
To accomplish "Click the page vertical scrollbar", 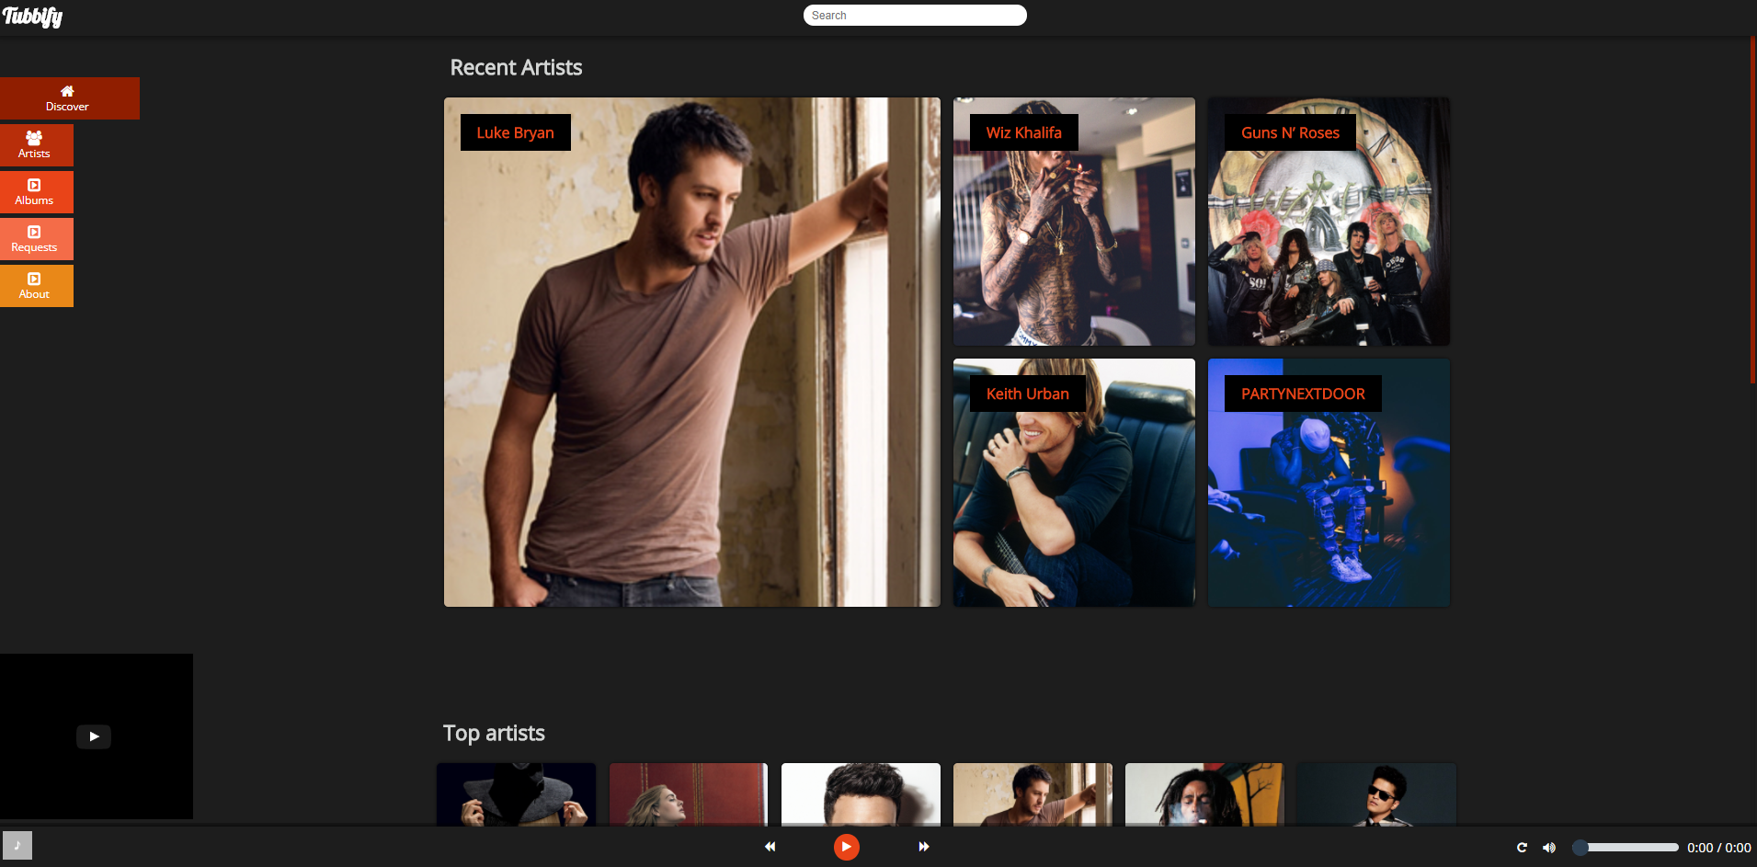I will click(1753, 210).
